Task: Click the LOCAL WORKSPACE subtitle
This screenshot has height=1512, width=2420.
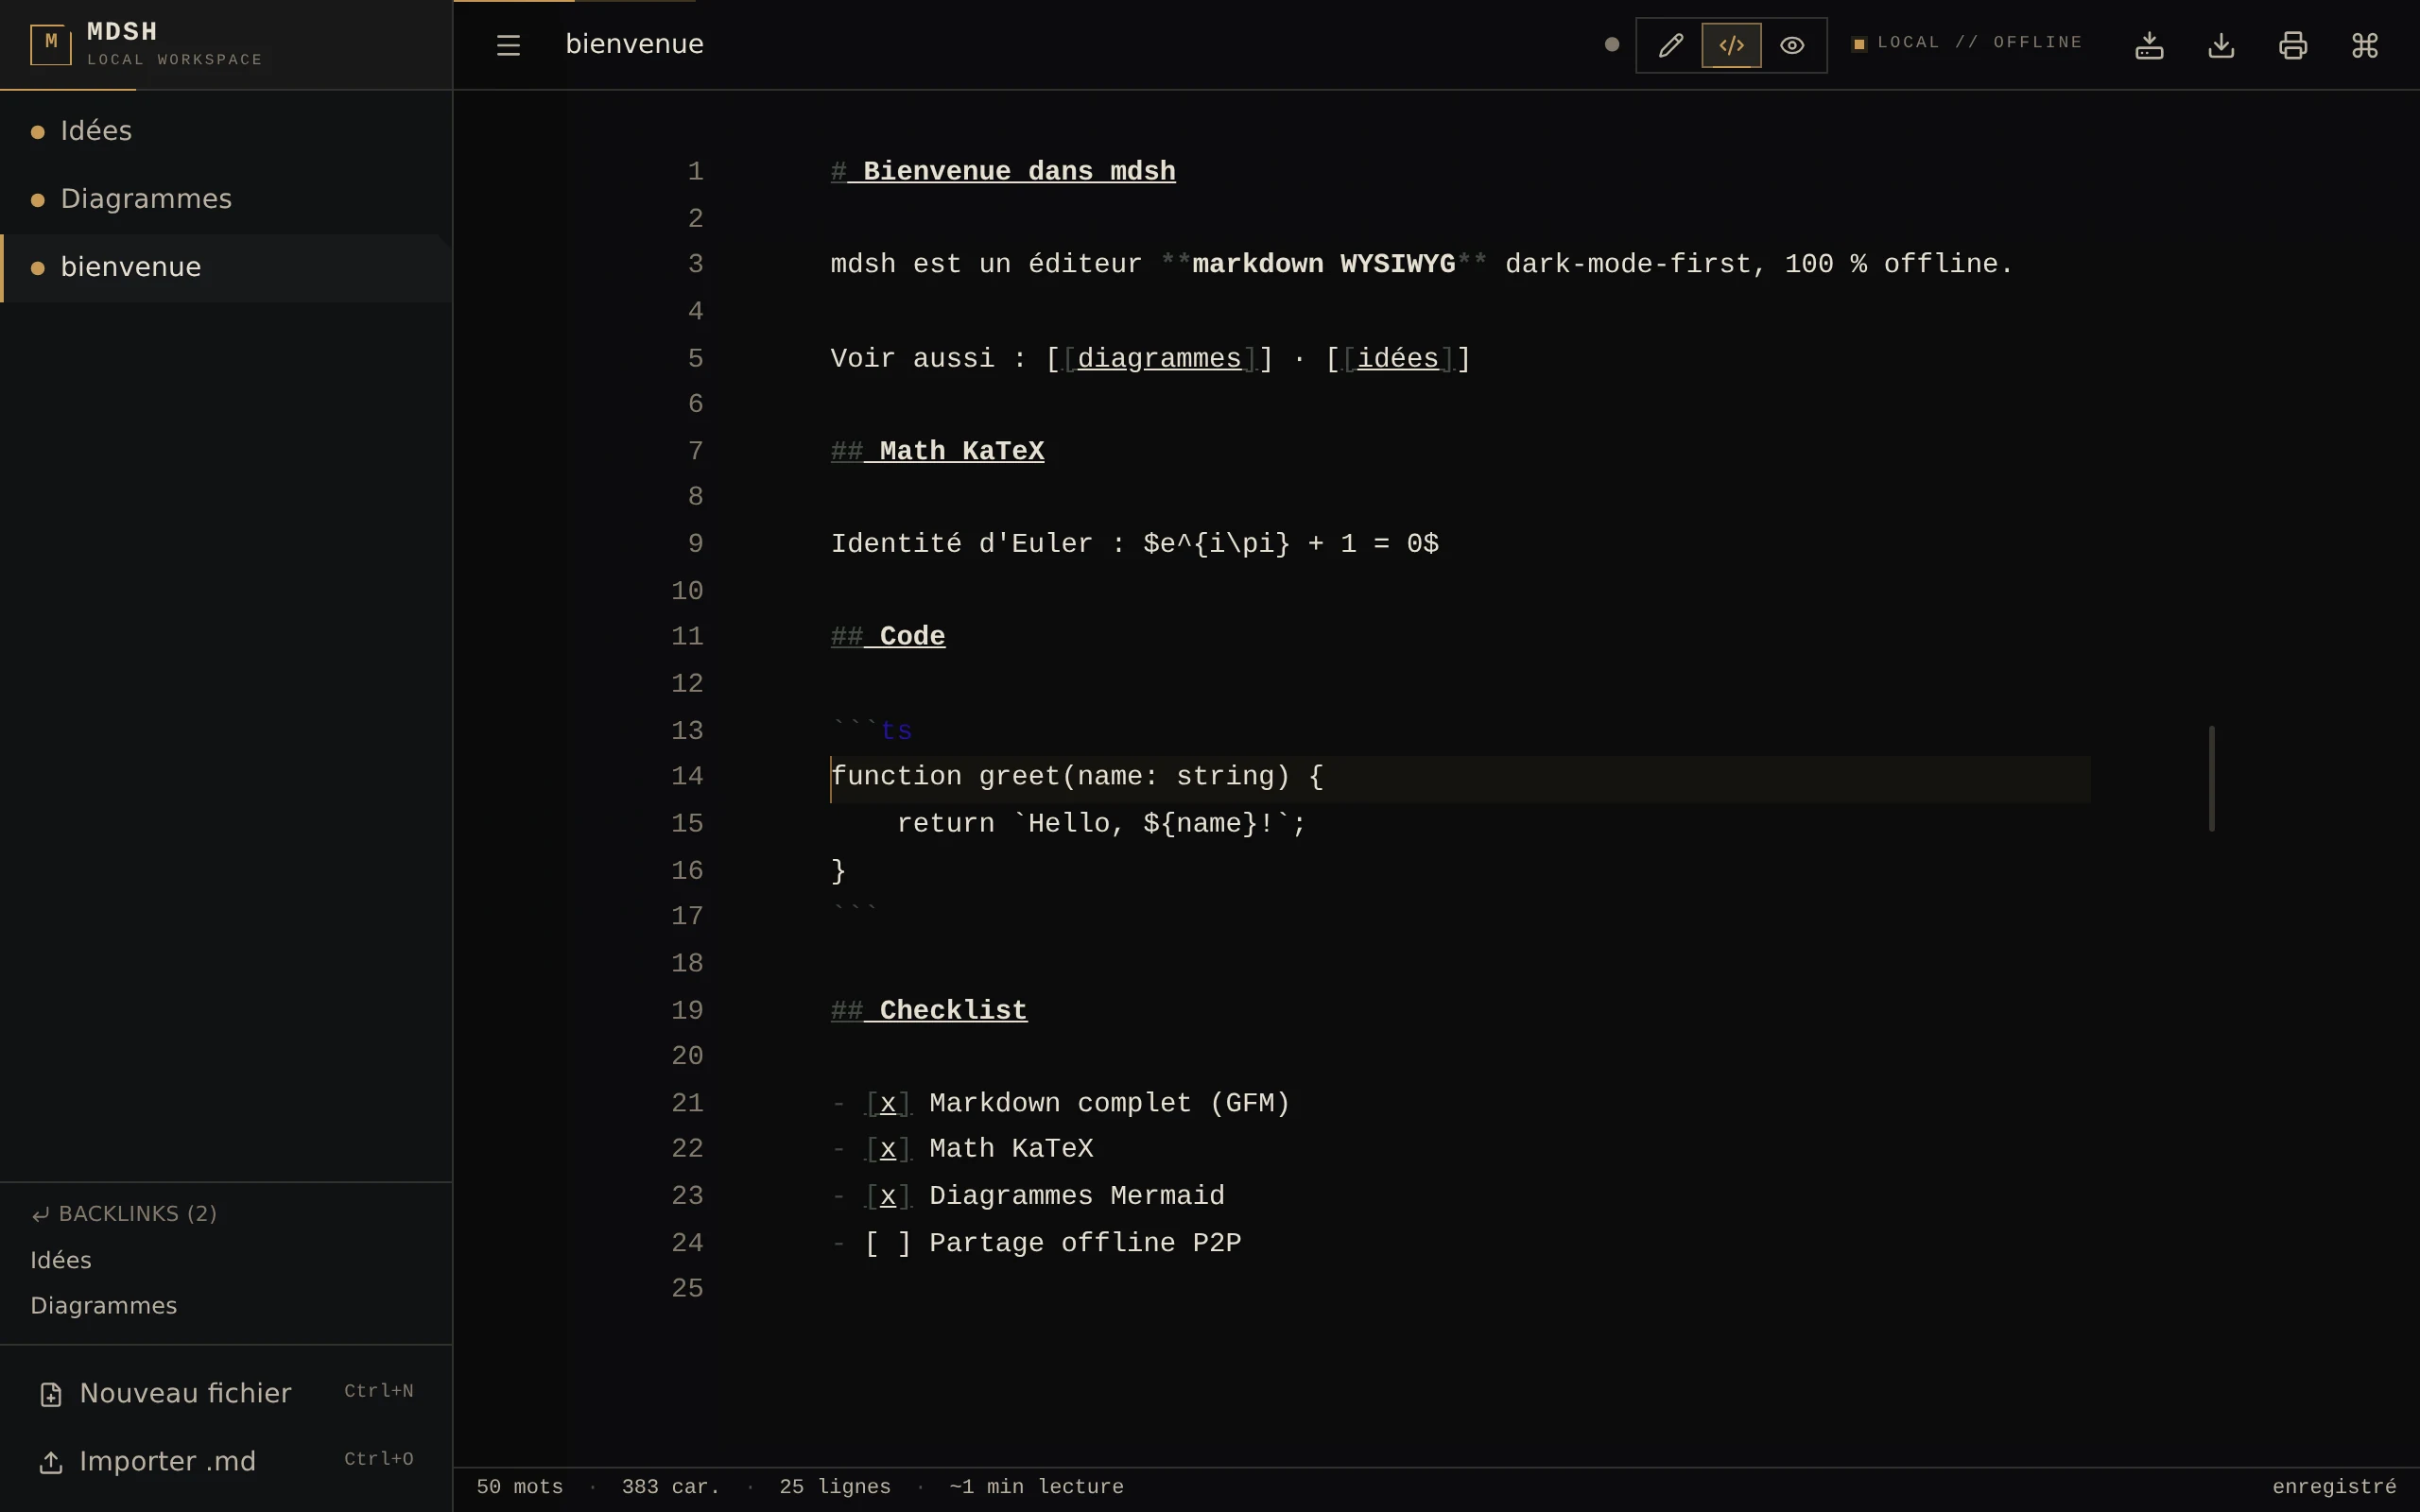Action: pos(175,60)
